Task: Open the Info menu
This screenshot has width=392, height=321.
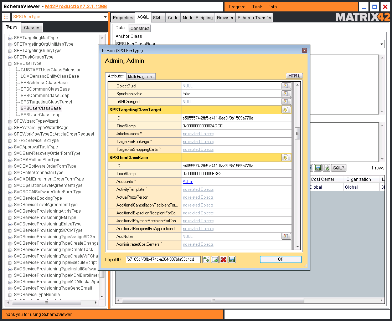Action: [x=273, y=7]
